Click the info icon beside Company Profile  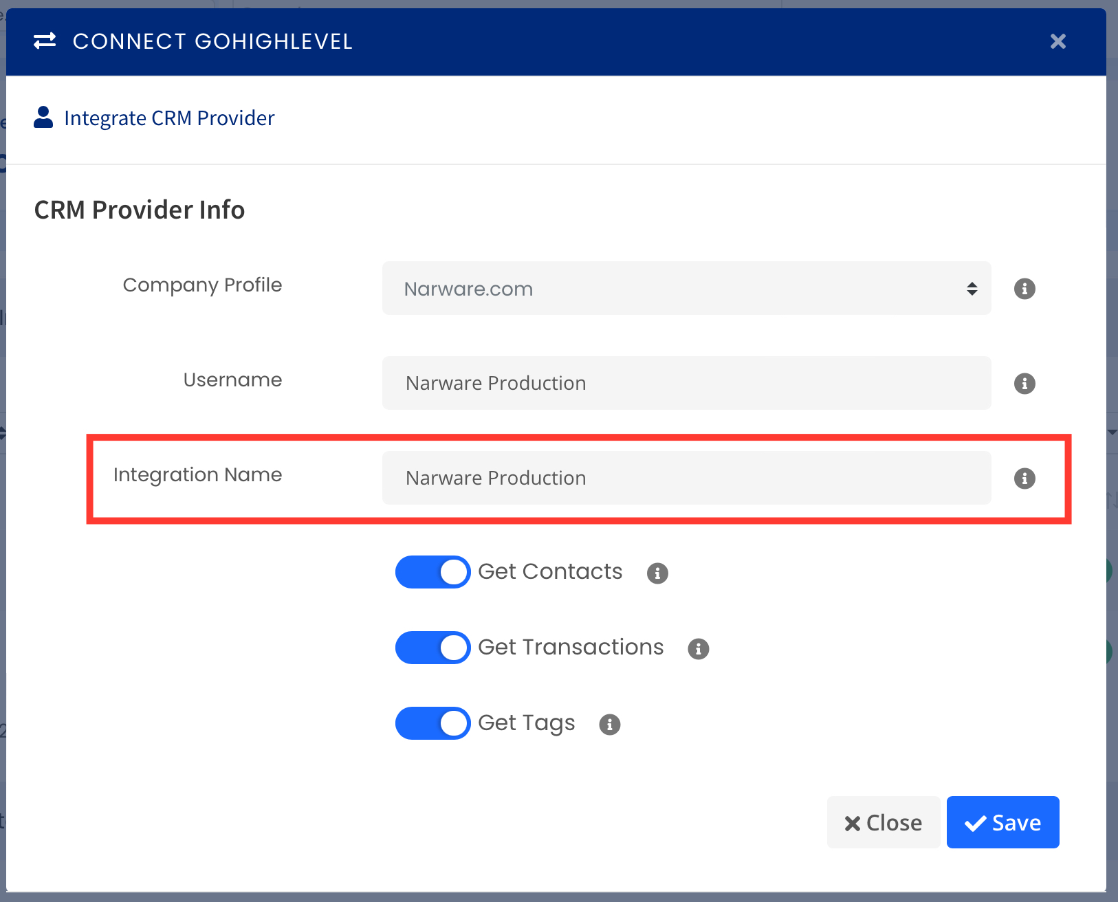[1024, 289]
